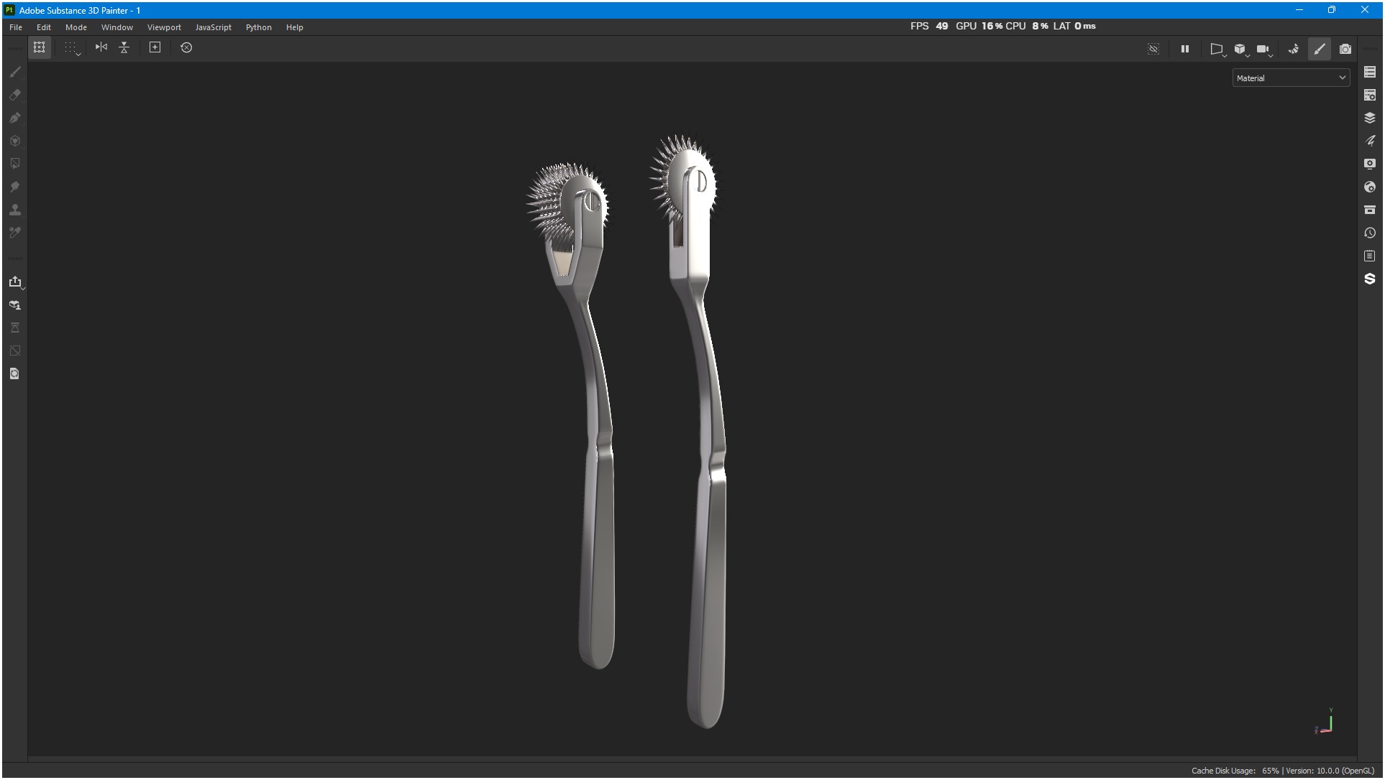Select the Paint brush tool
This screenshot has width=1385, height=780.
click(15, 72)
